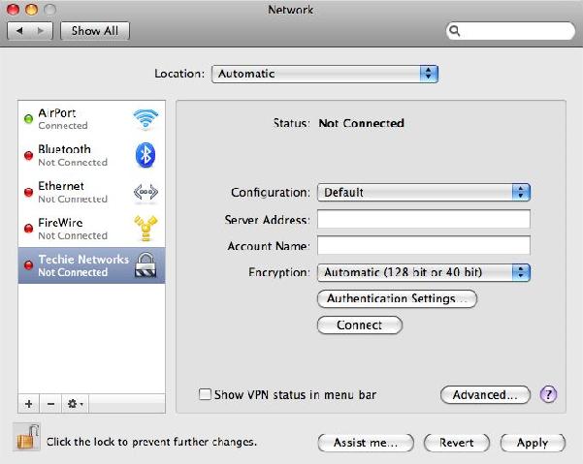Open help with the question mark button

coord(548,394)
